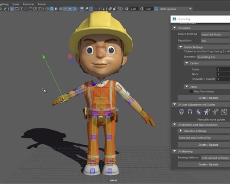Toggle screen space ambient occlusion icon
The width and height of the screenshot is (230, 184).
[82, 9]
